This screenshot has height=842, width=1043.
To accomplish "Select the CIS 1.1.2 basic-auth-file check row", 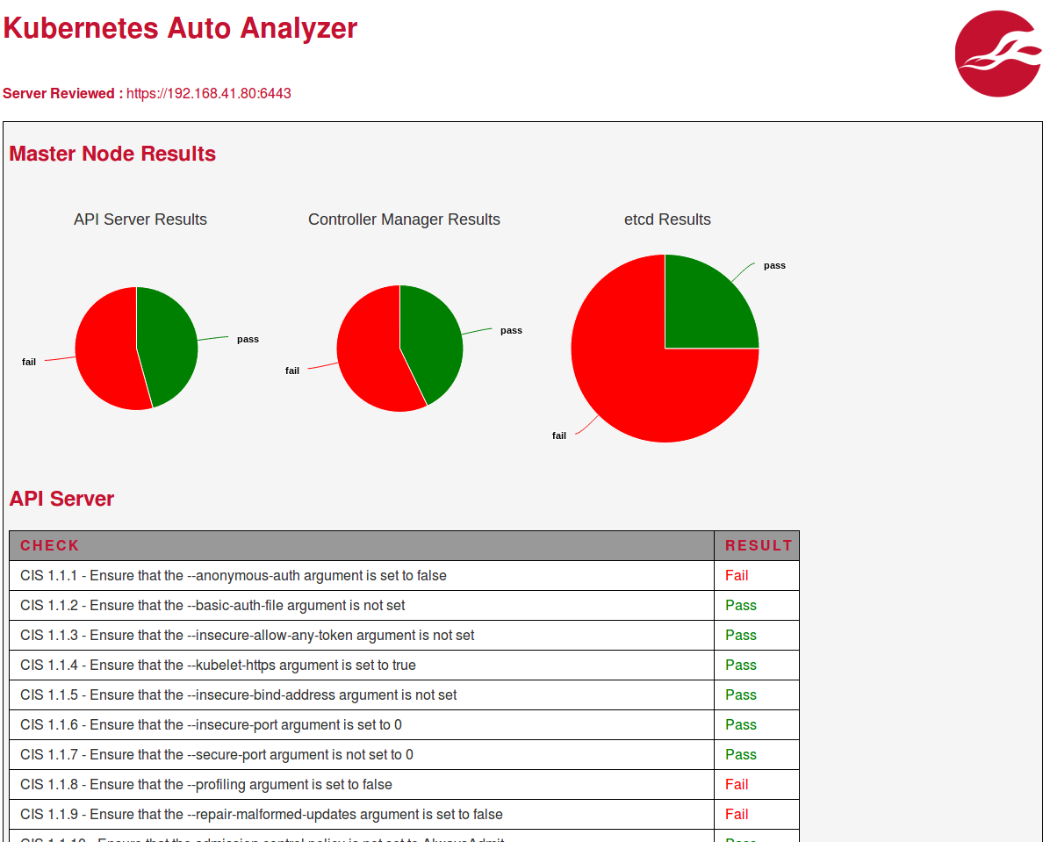I will point(405,605).
